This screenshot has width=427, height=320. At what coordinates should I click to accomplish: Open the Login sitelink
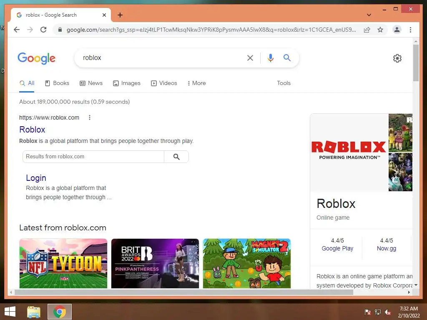[x=36, y=178]
